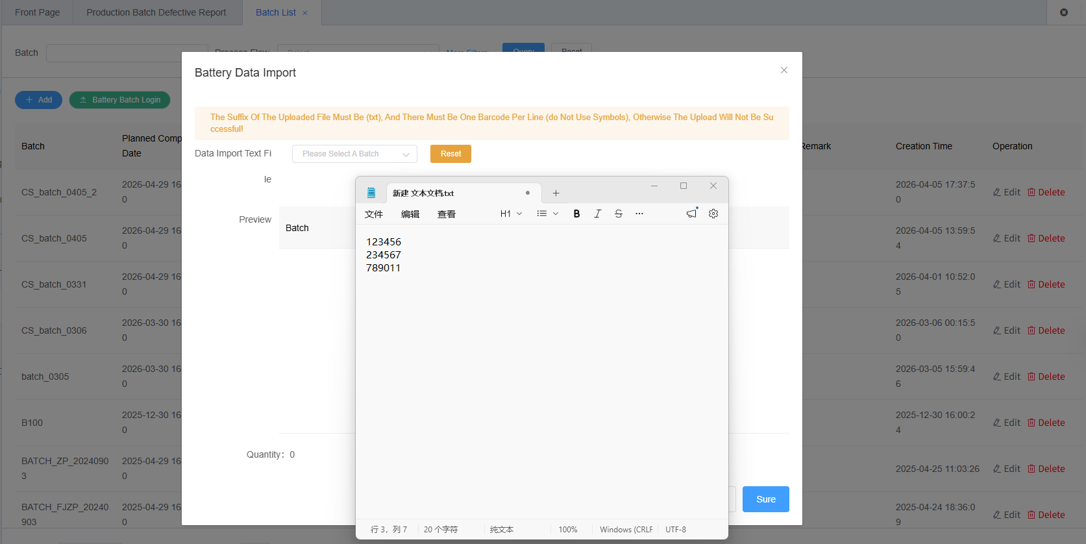
Task: Open the Please Select A Batch dropdown
Action: (354, 154)
